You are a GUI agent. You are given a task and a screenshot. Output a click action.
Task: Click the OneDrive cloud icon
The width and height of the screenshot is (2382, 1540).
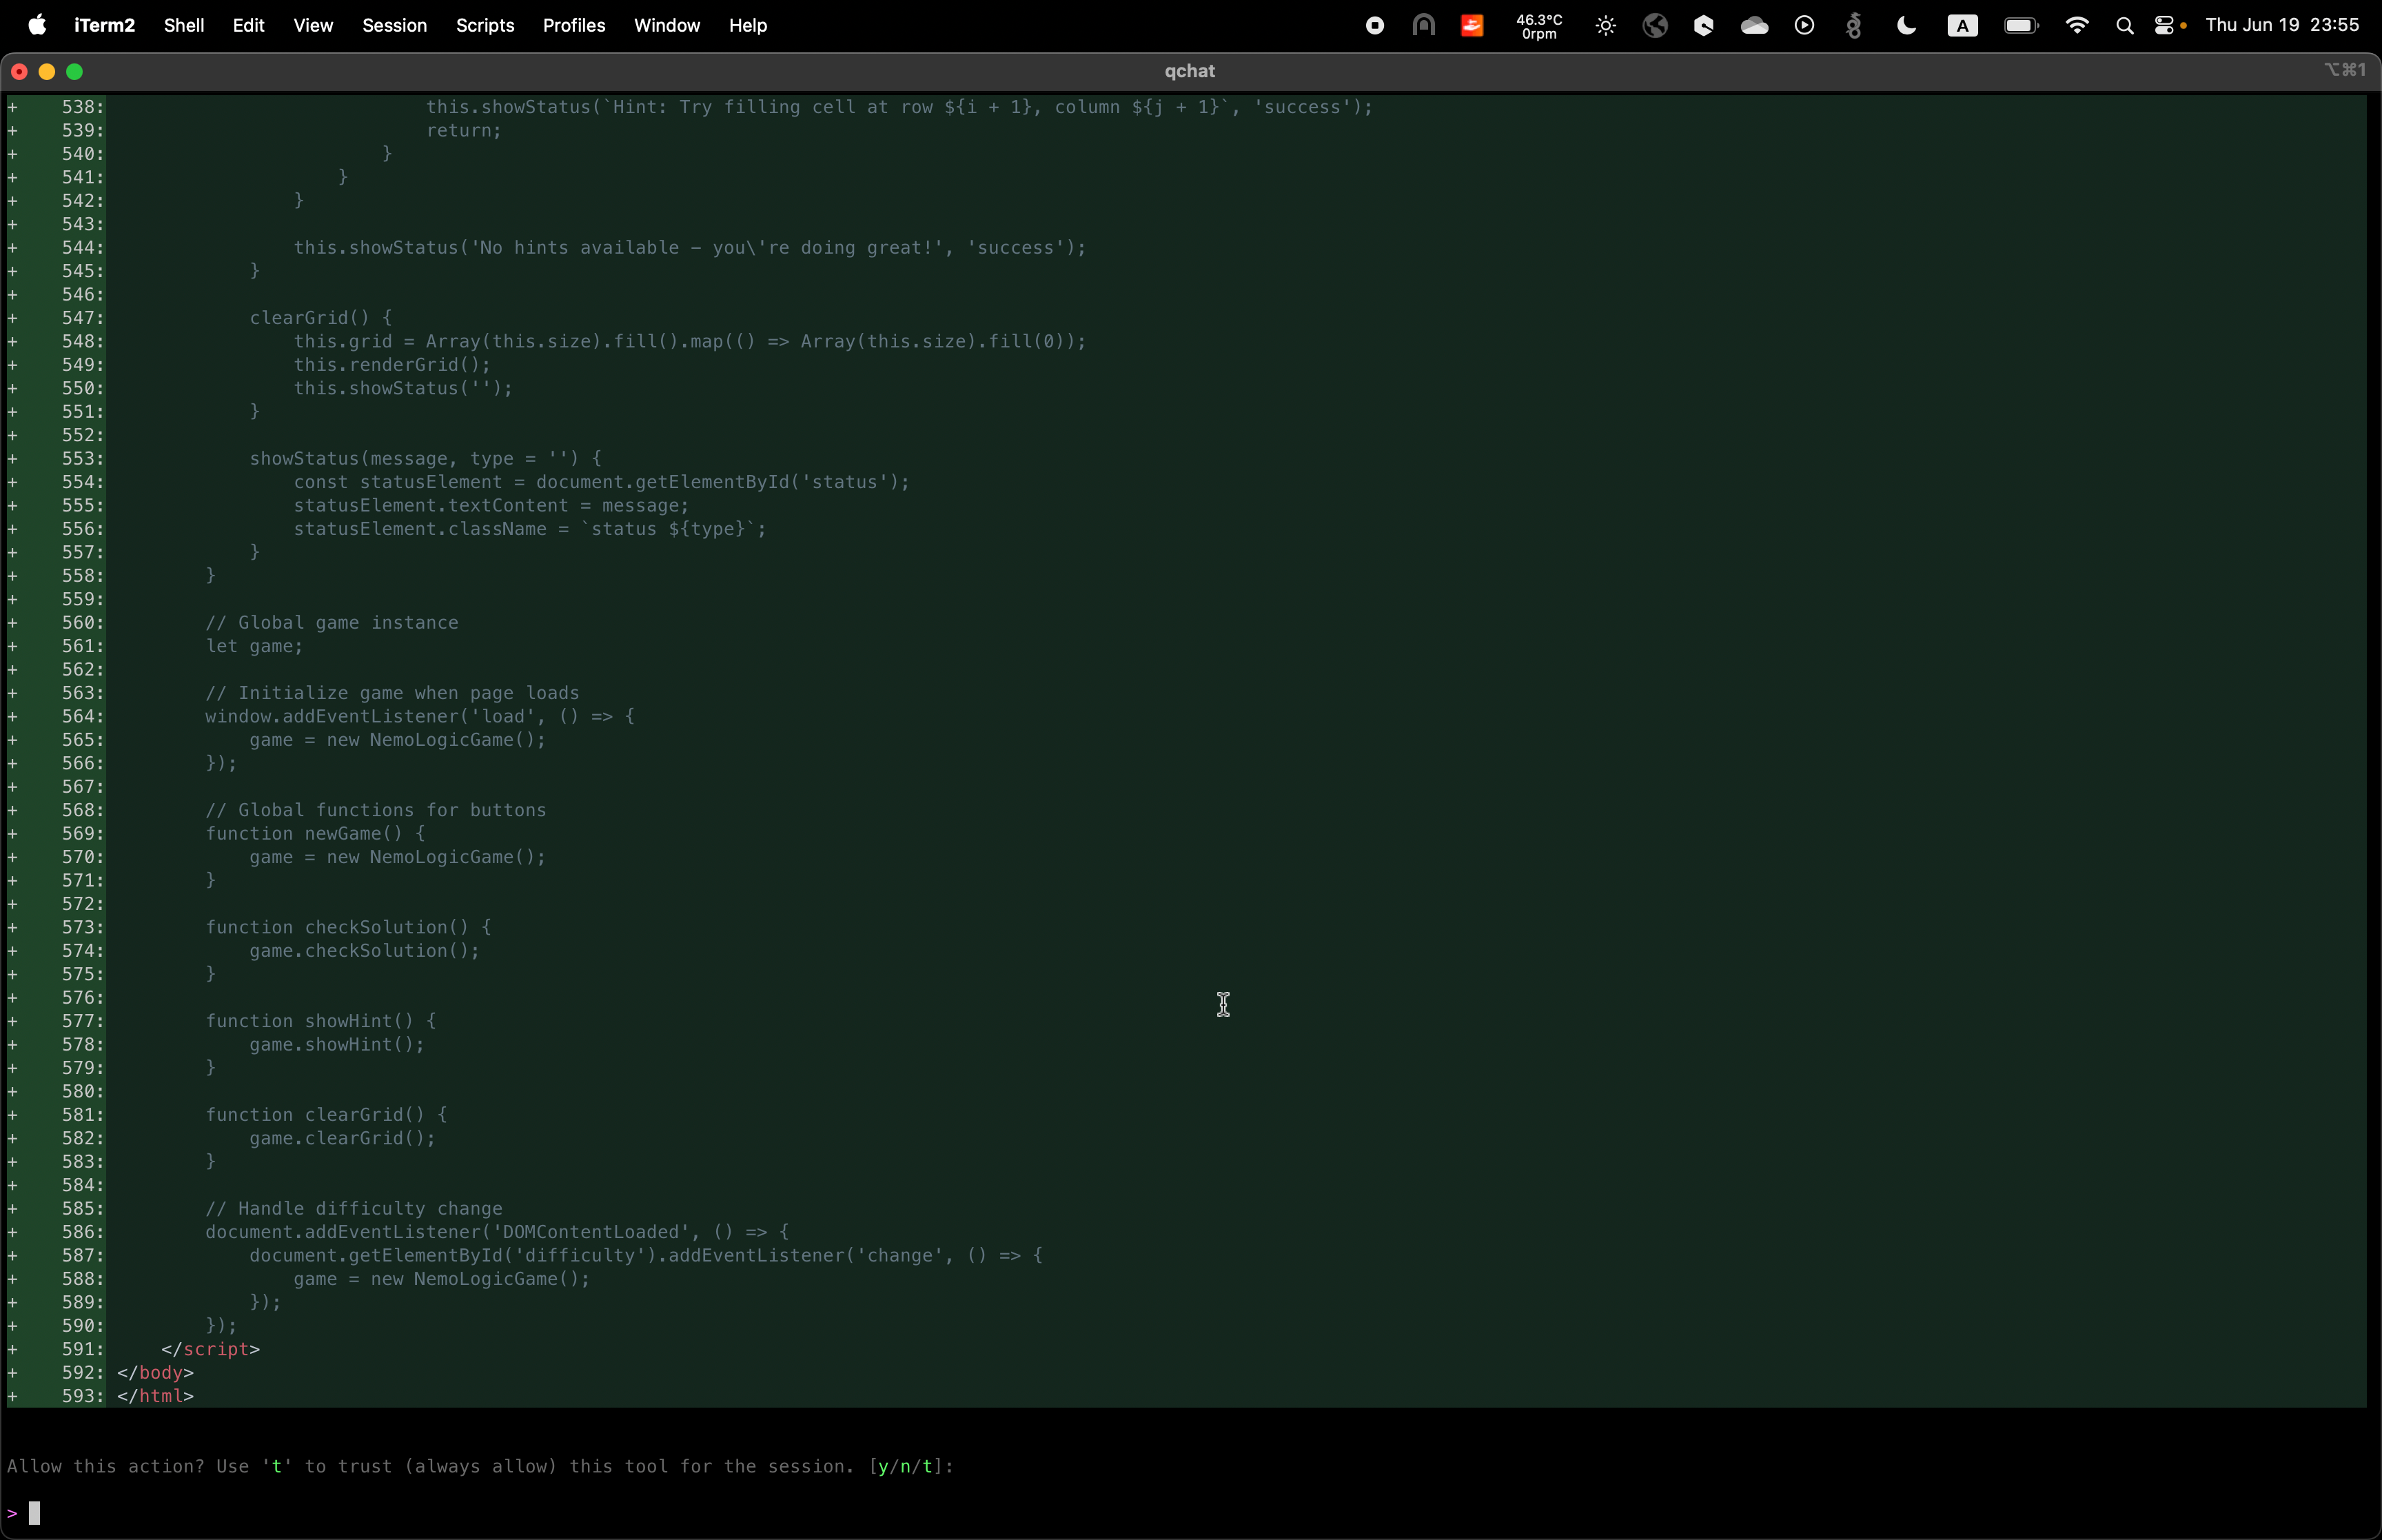coord(1754,26)
